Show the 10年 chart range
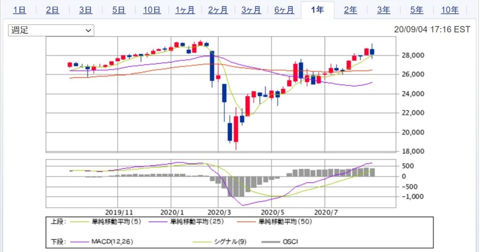This screenshot has width=480, height=252. click(x=450, y=10)
